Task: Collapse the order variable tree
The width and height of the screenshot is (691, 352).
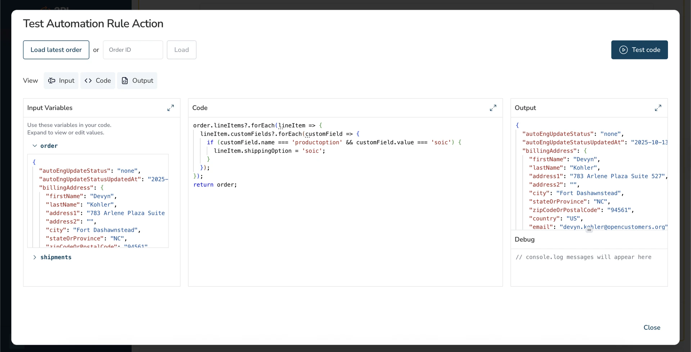Action: tap(35, 146)
